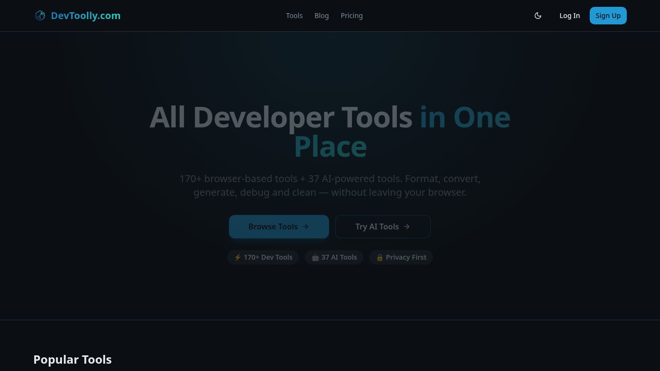Click the lock icon on Privacy First badge
Image resolution: width=660 pixels, height=371 pixels.
380,257
